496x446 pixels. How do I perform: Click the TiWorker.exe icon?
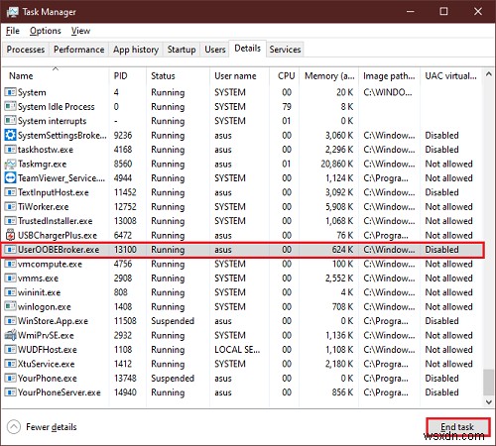tap(10, 206)
